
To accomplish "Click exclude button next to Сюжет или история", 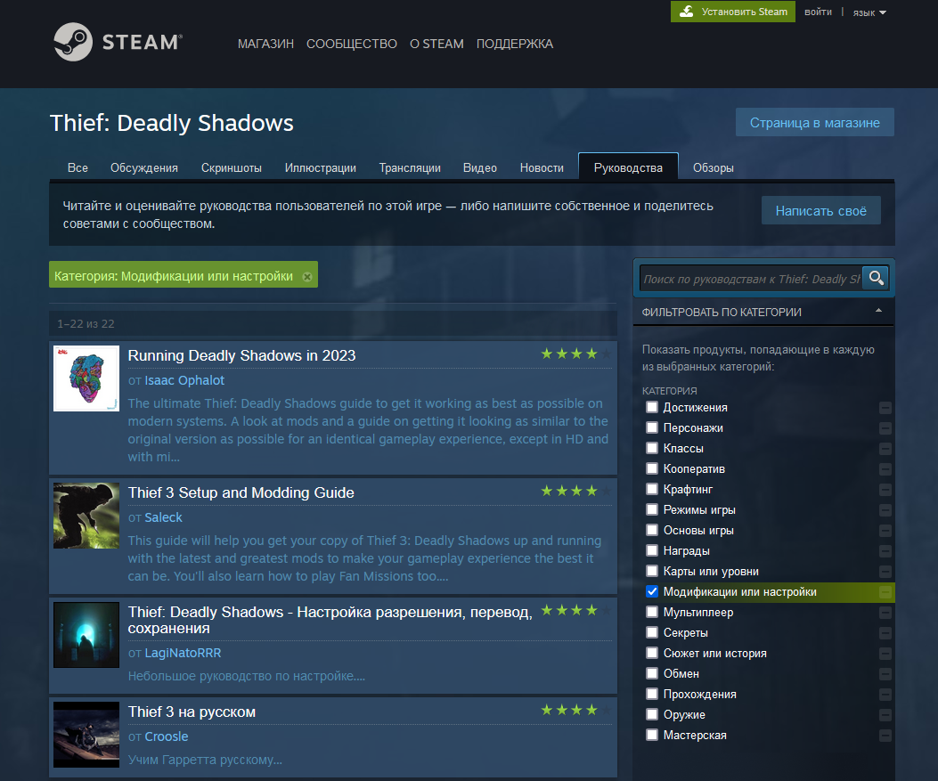I will 885,654.
